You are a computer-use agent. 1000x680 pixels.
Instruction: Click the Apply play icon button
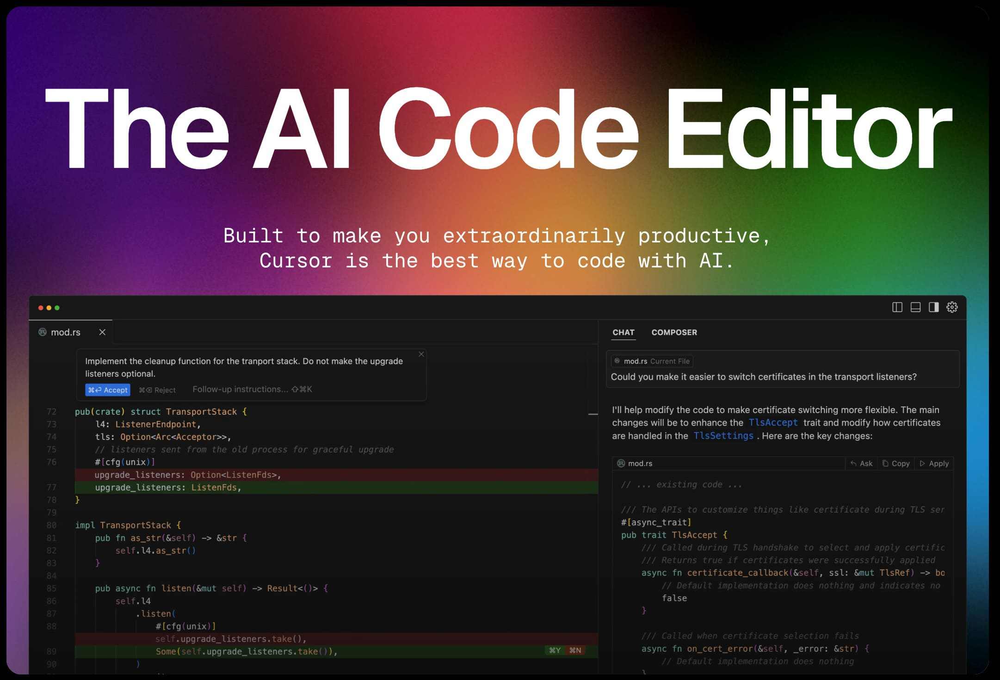(x=934, y=464)
